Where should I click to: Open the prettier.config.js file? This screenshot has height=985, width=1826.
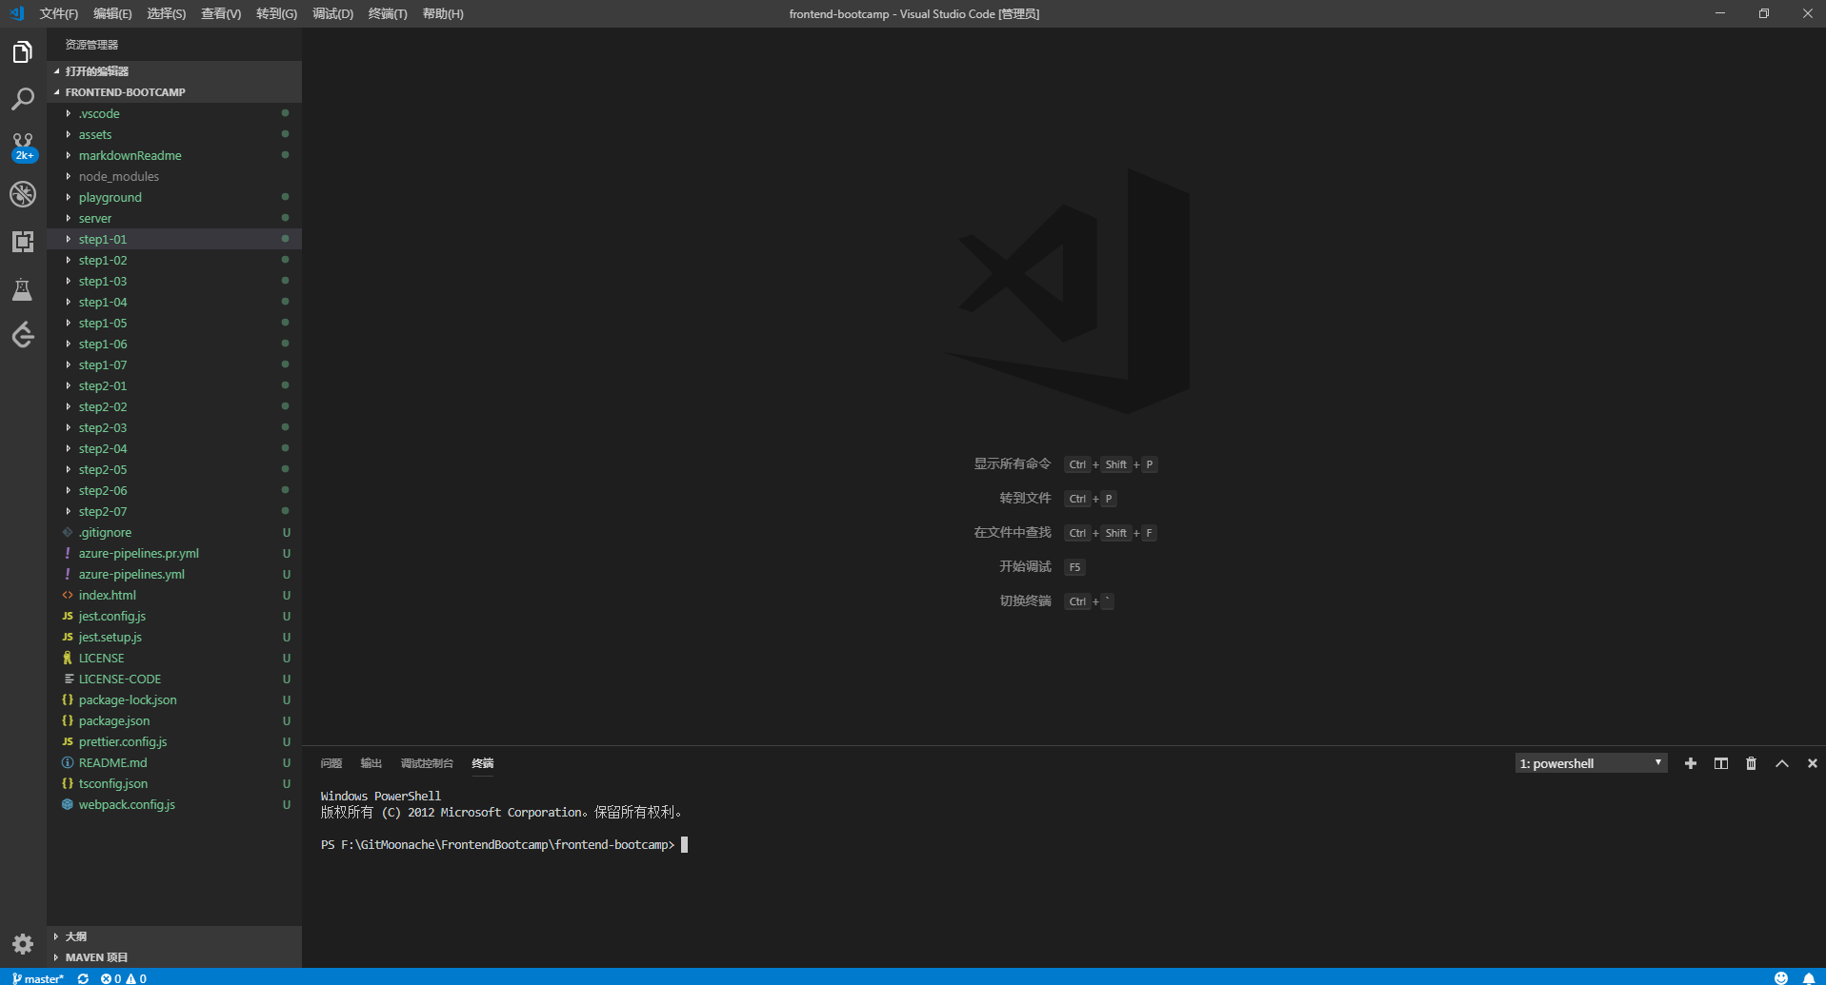tap(174, 741)
